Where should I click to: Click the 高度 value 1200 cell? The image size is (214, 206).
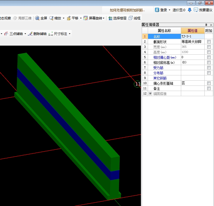tap(193, 52)
